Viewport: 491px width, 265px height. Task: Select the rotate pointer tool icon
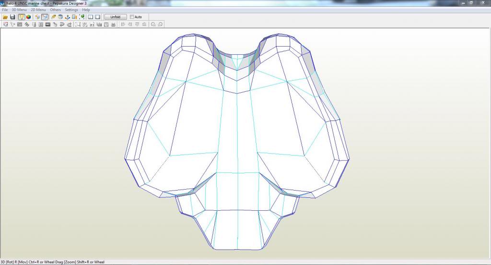pyautogui.click(x=12, y=24)
